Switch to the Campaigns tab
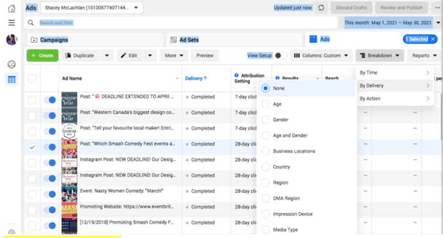 tap(95, 40)
